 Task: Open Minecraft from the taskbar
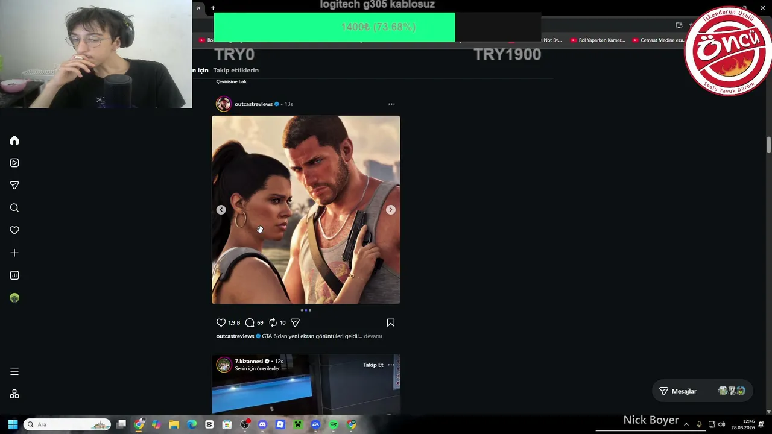click(298, 424)
